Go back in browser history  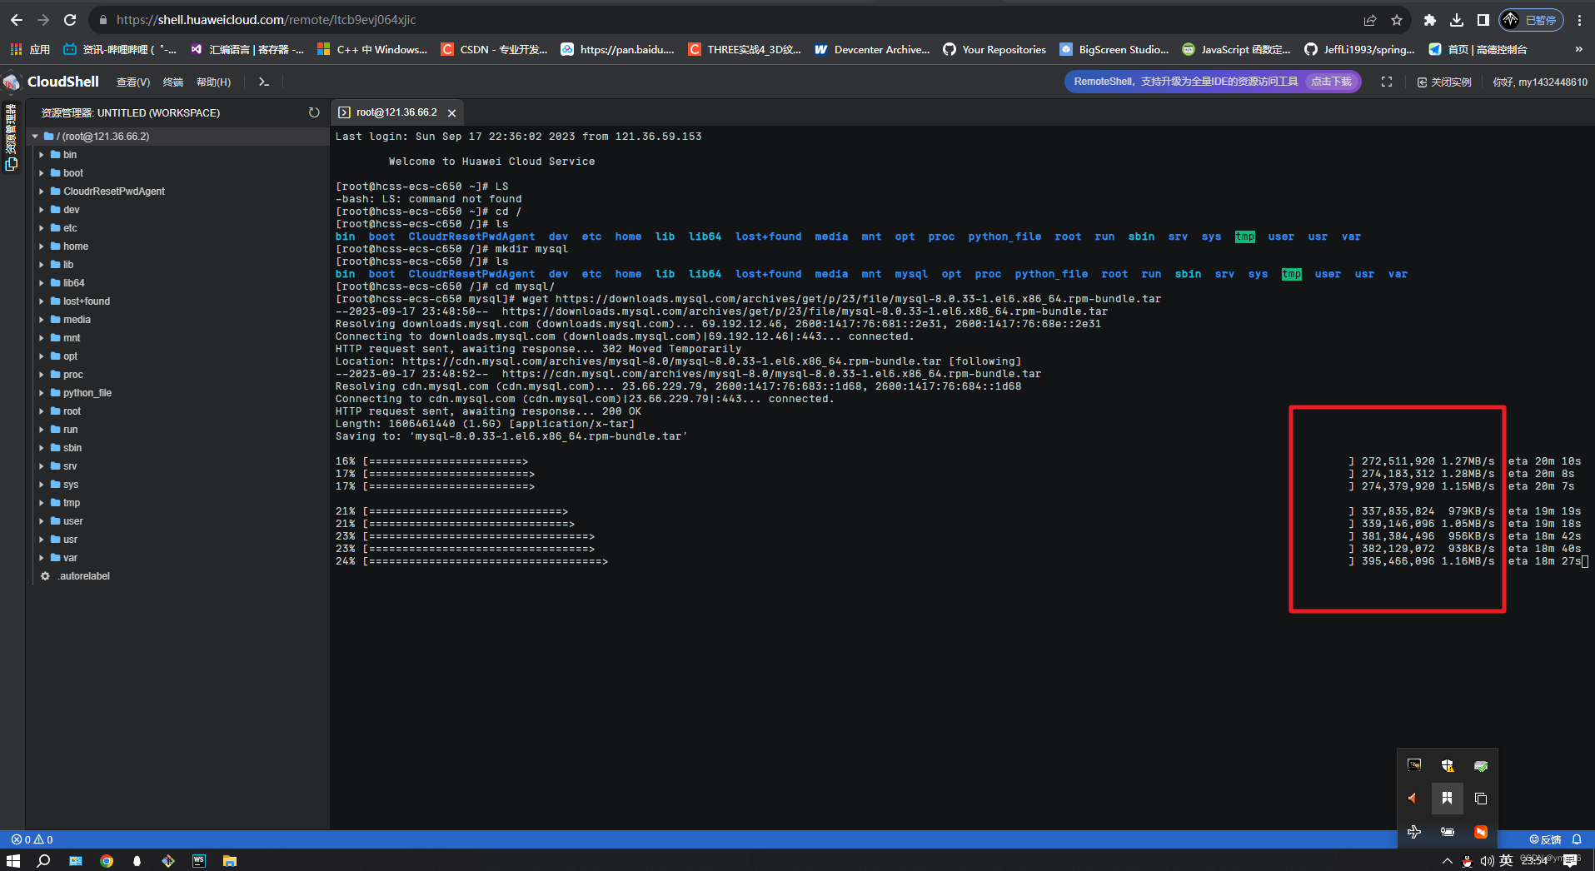(x=17, y=20)
